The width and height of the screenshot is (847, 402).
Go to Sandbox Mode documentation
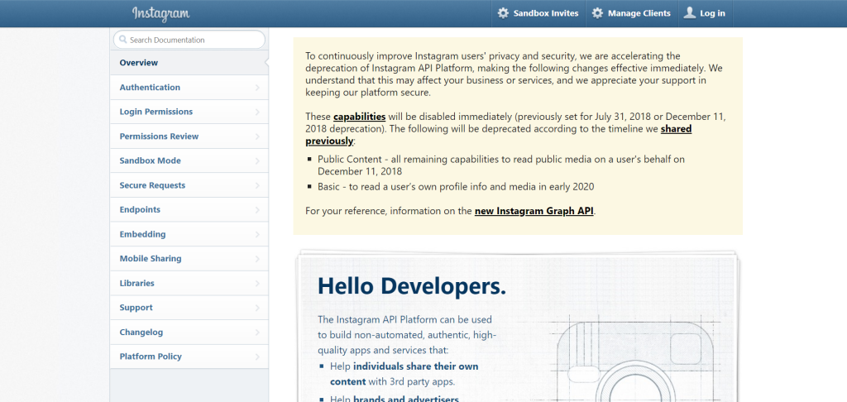(189, 160)
